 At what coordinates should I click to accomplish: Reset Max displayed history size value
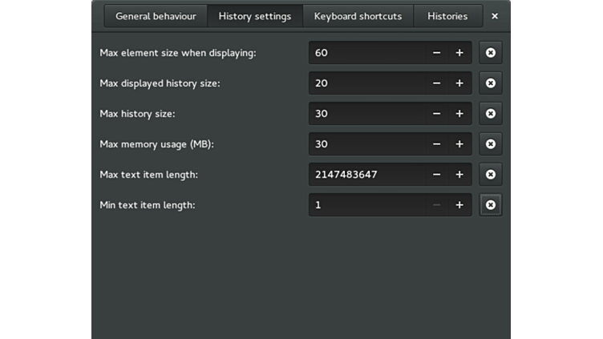coord(490,83)
